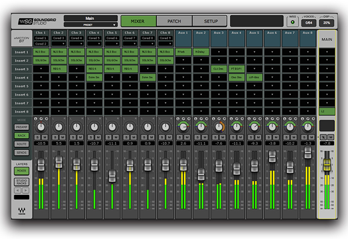Click the WSG network status indicator
The width and height of the screenshot is (348, 239).
293,22
